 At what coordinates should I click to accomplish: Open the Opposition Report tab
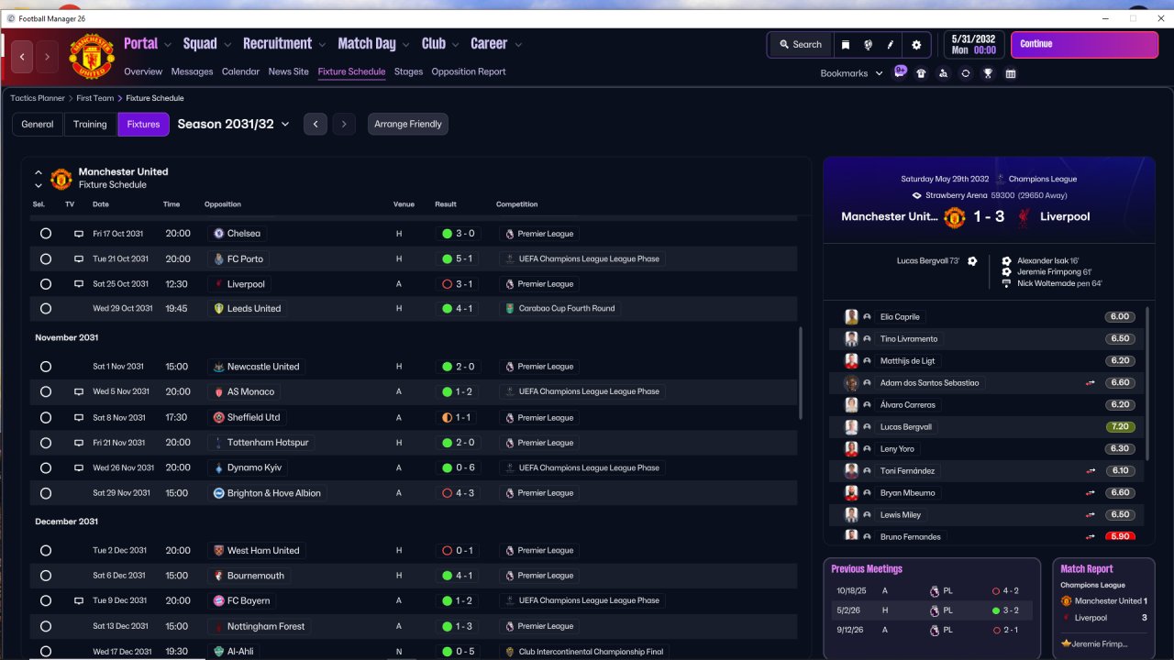(469, 71)
